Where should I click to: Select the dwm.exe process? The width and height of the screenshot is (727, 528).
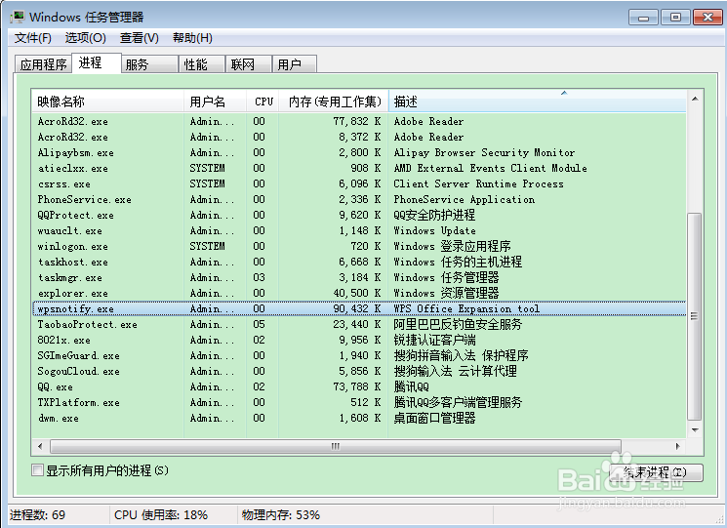coord(359,418)
